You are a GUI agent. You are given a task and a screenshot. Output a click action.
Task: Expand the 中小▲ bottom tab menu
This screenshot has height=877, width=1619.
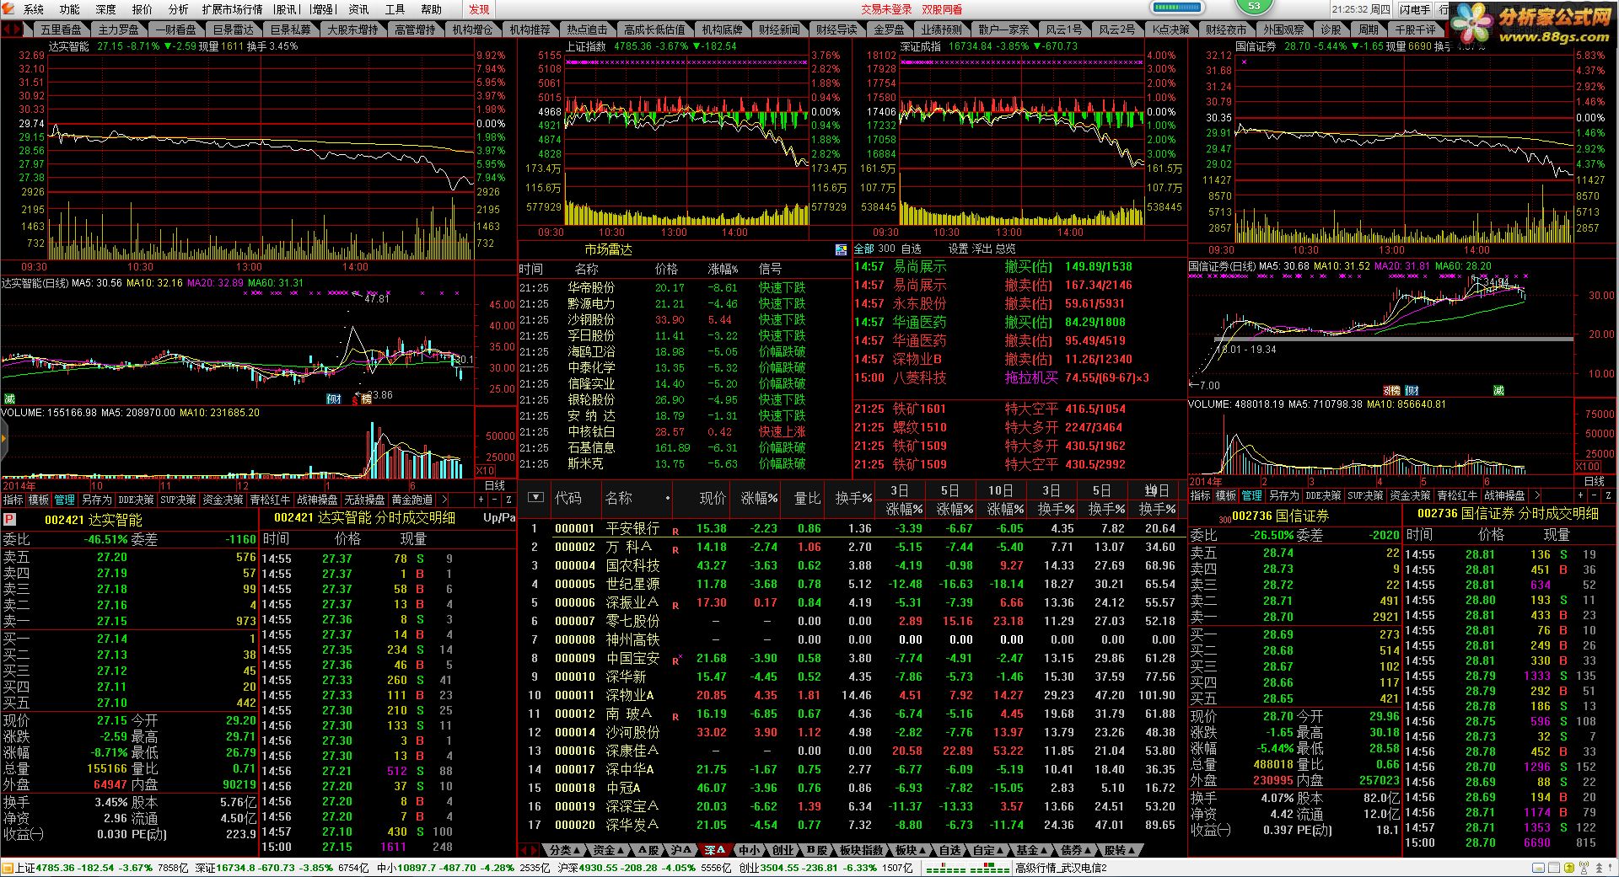point(749,850)
